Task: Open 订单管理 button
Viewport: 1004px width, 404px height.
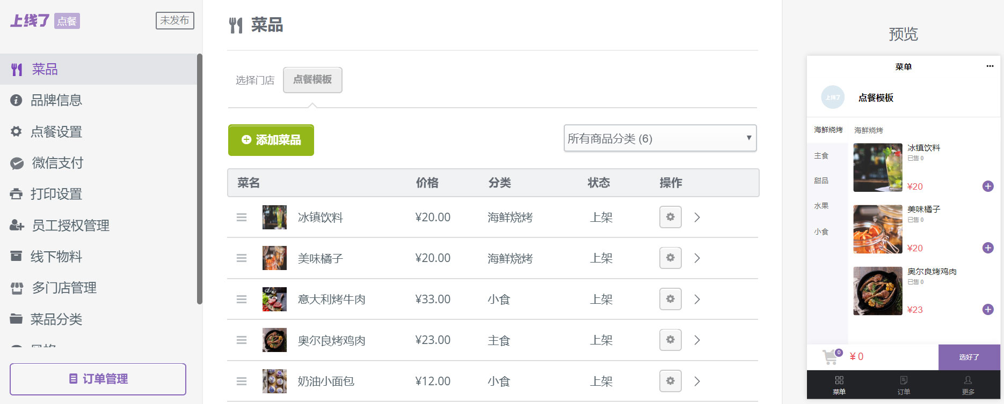Action: [98, 379]
